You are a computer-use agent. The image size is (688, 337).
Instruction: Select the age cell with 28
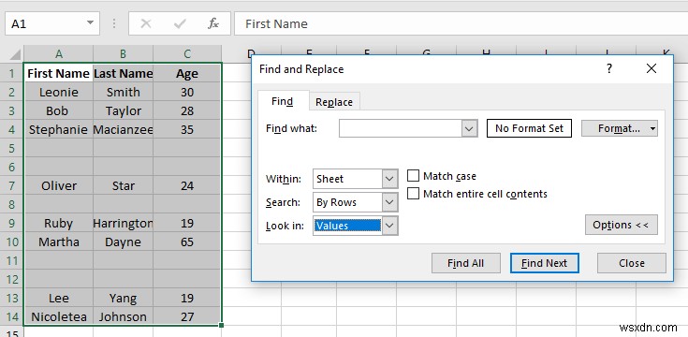tap(187, 110)
